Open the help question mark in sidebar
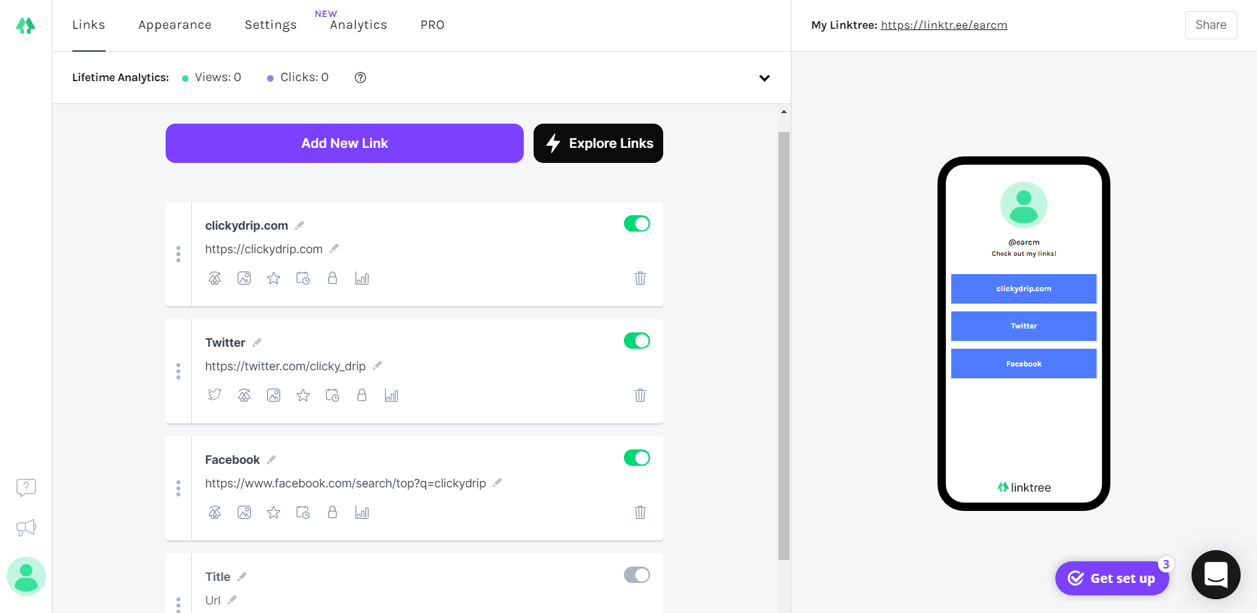 pyautogui.click(x=26, y=487)
